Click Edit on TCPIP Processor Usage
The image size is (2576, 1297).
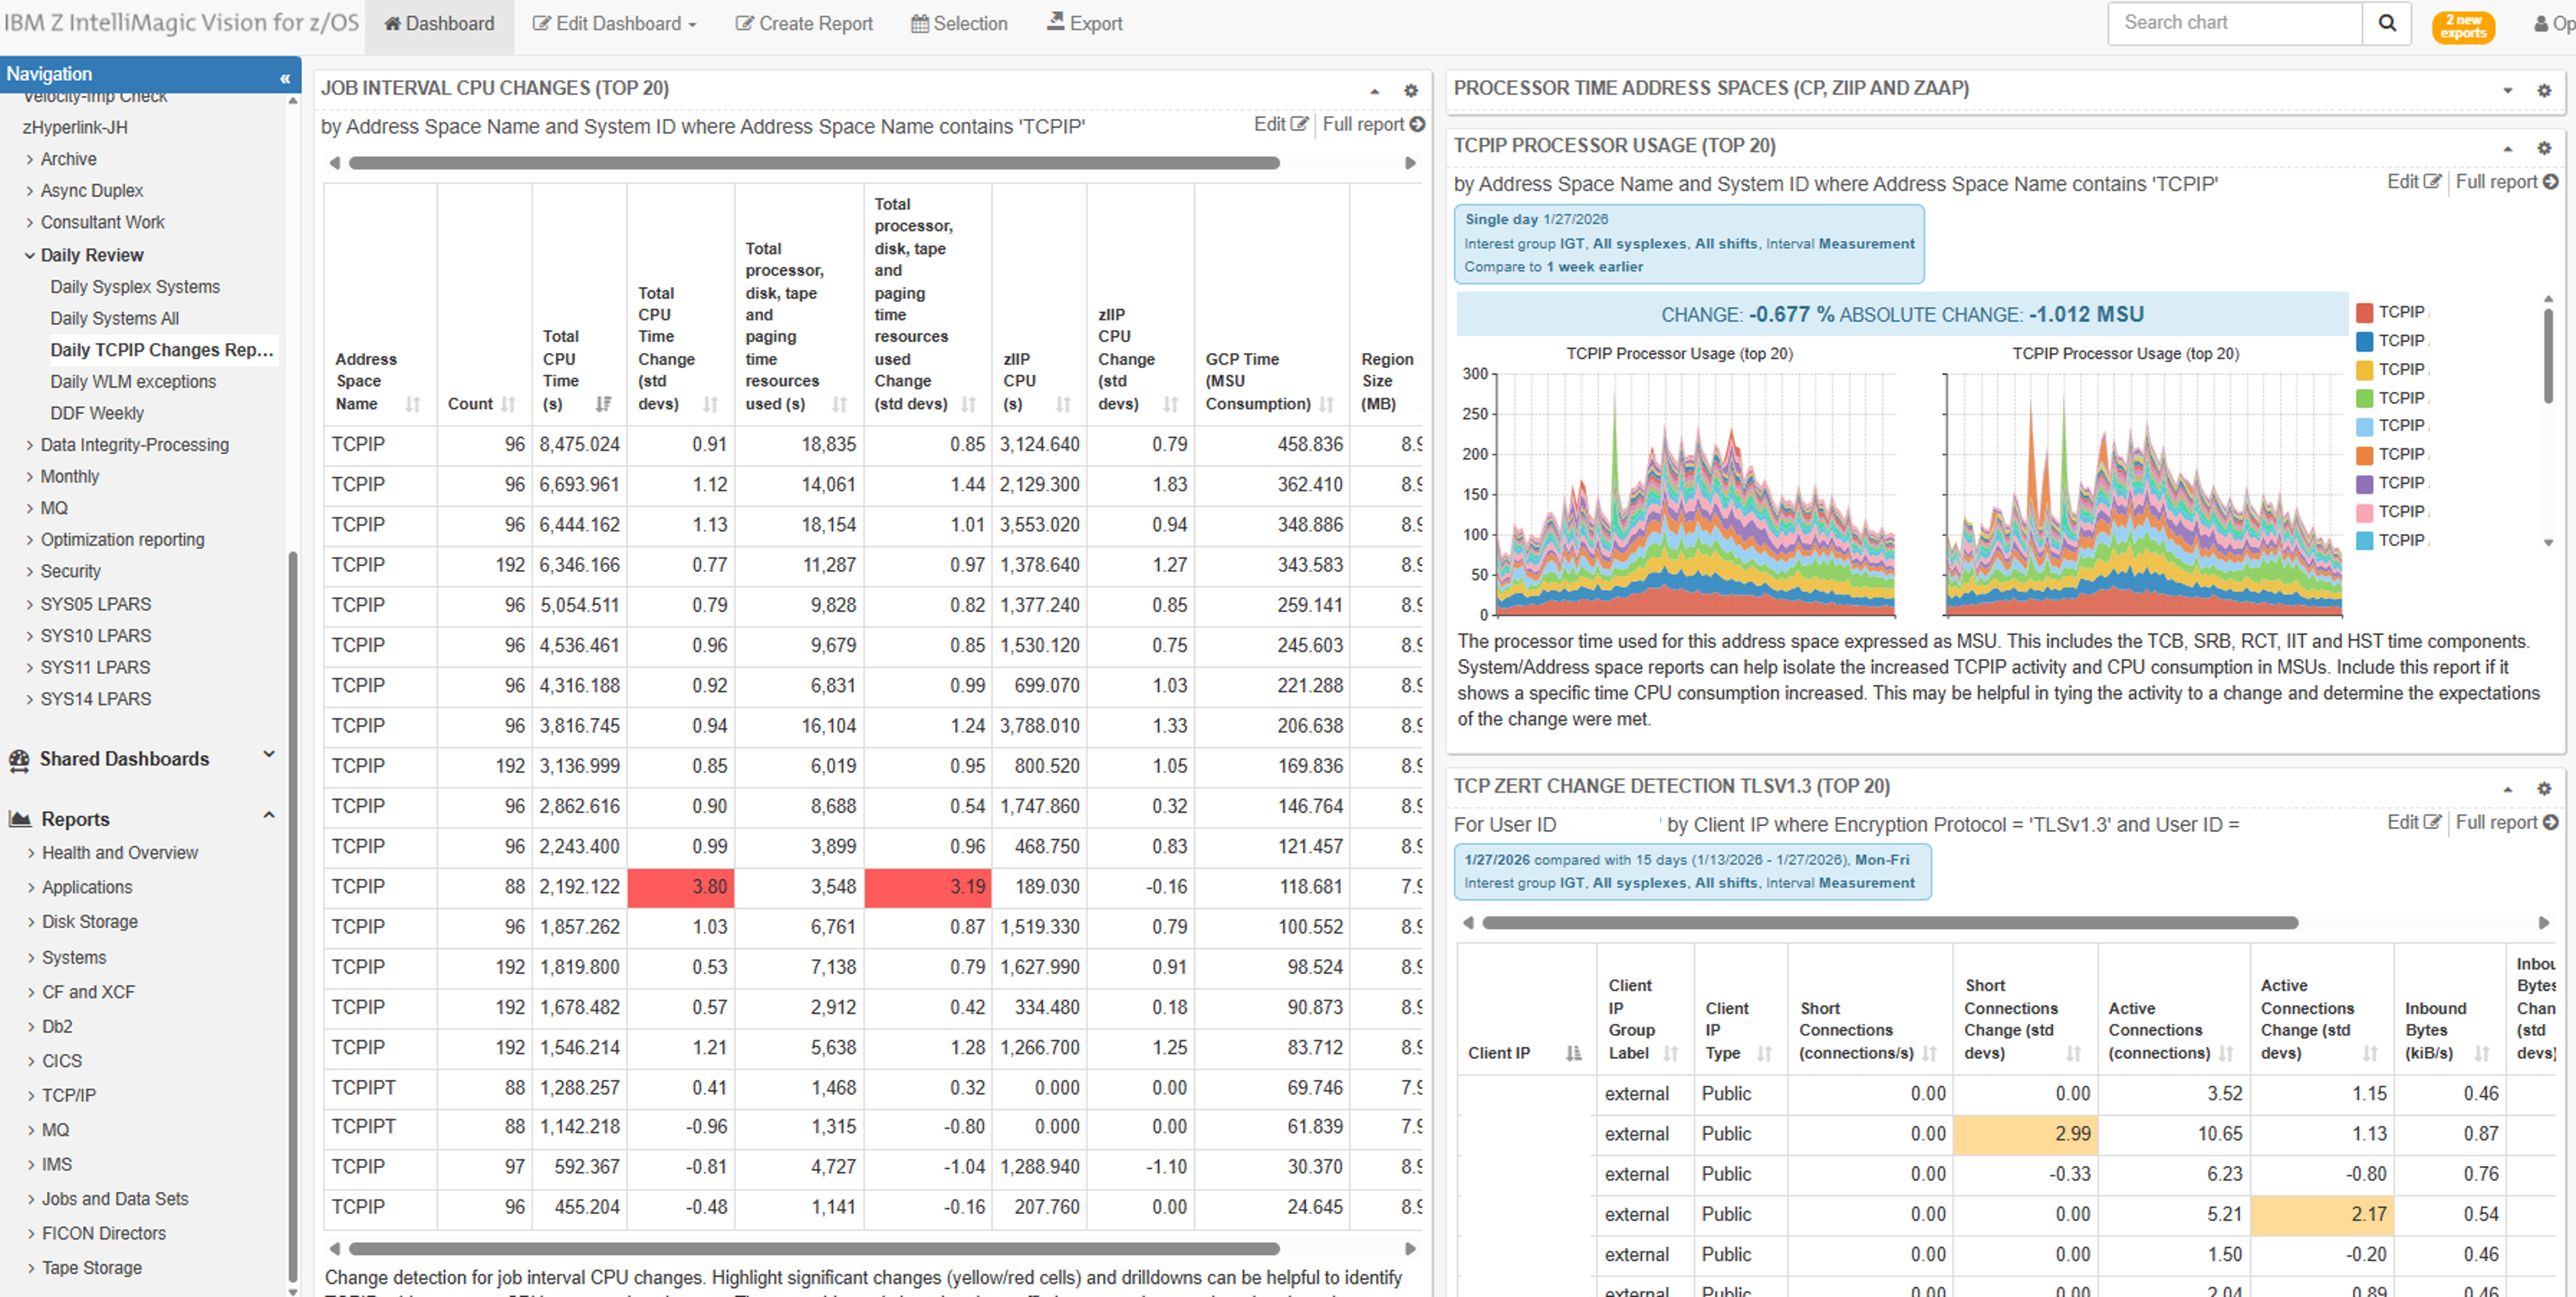tap(2414, 182)
